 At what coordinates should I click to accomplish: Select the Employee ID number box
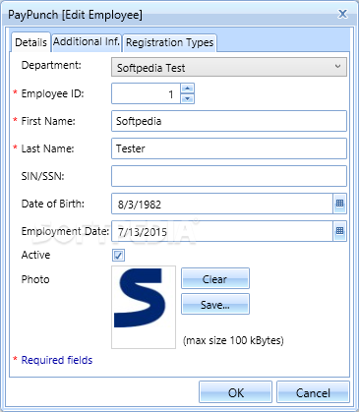coord(146,93)
